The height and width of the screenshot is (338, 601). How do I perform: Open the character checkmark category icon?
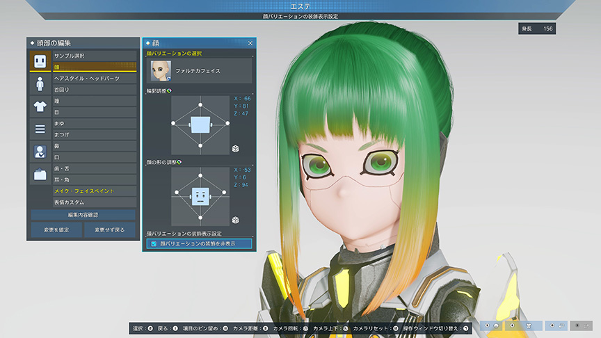coord(40,152)
